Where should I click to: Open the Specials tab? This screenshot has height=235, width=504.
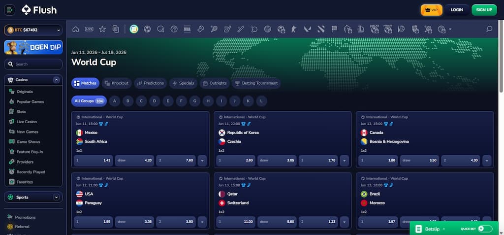coord(183,83)
